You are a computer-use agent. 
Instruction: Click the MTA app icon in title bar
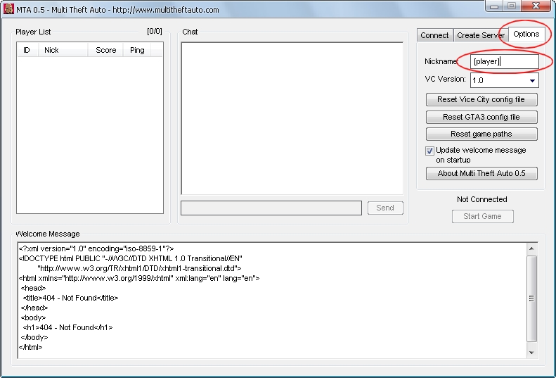pyautogui.click(x=8, y=9)
